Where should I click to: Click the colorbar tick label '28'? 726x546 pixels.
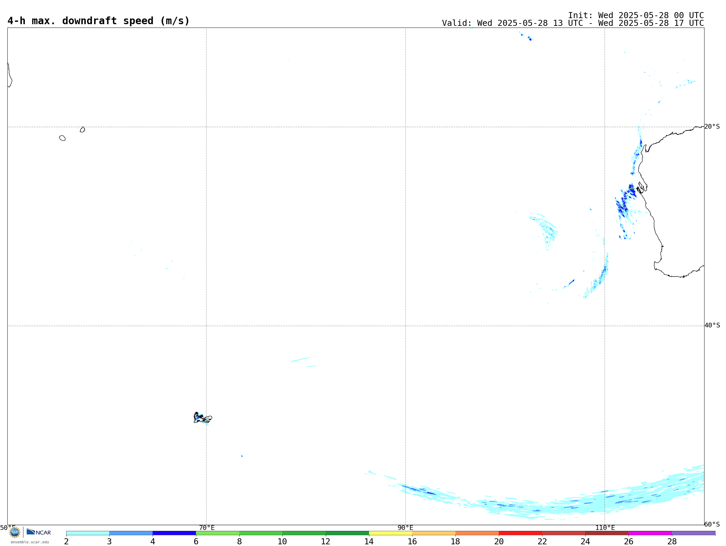tap(672, 541)
